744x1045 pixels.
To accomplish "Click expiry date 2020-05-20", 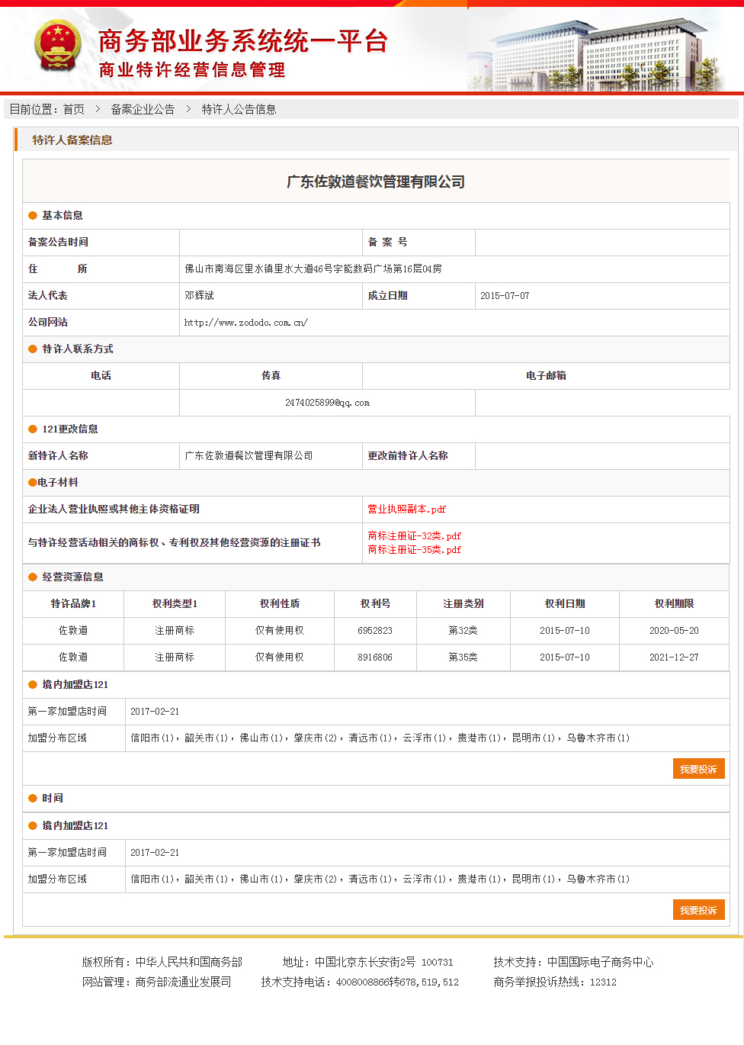I will tap(674, 630).
